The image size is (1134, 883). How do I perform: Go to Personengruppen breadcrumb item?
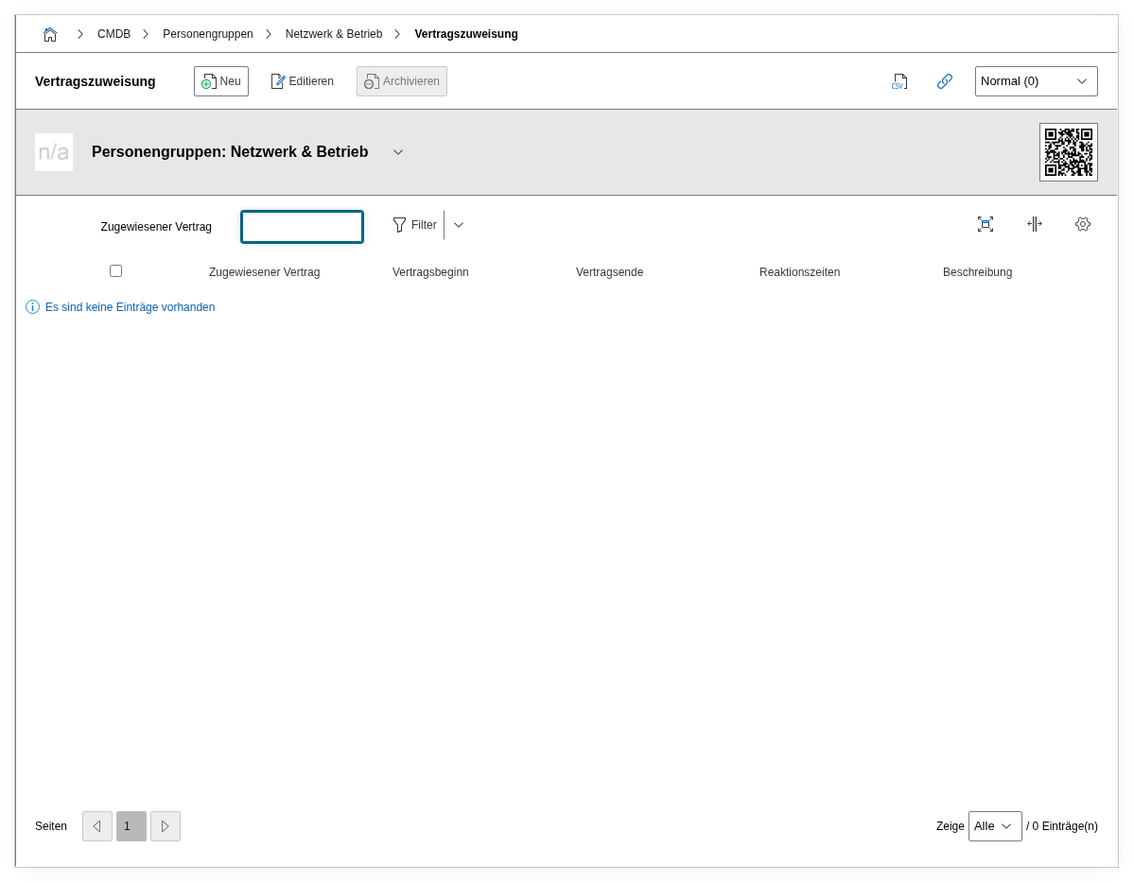tap(207, 34)
